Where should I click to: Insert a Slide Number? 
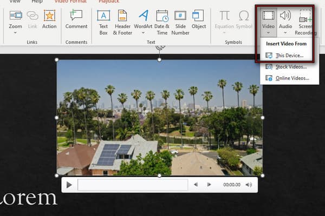pyautogui.click(x=180, y=22)
